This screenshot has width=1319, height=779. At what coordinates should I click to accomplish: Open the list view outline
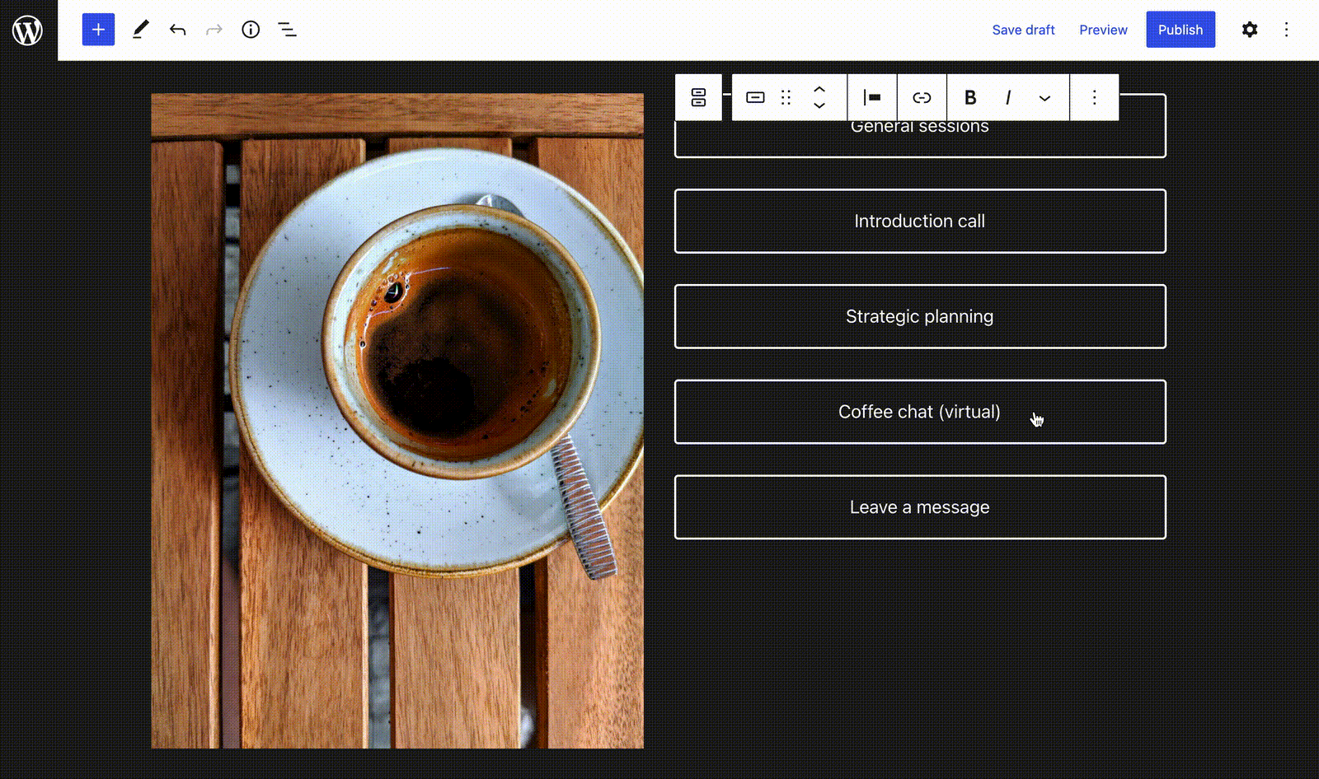pos(287,30)
